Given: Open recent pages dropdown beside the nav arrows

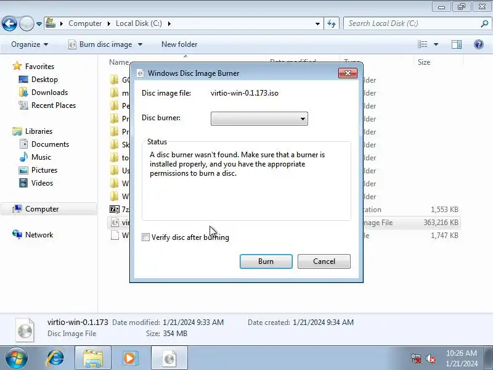Looking at the screenshot, I should click(x=39, y=23).
